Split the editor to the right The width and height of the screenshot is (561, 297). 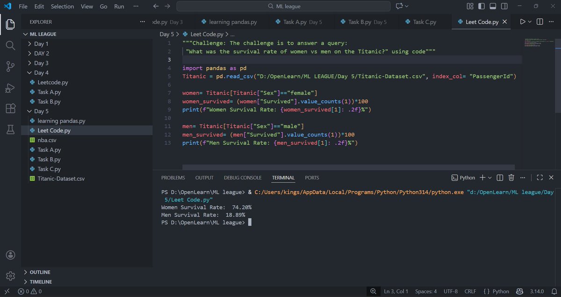[x=539, y=22]
